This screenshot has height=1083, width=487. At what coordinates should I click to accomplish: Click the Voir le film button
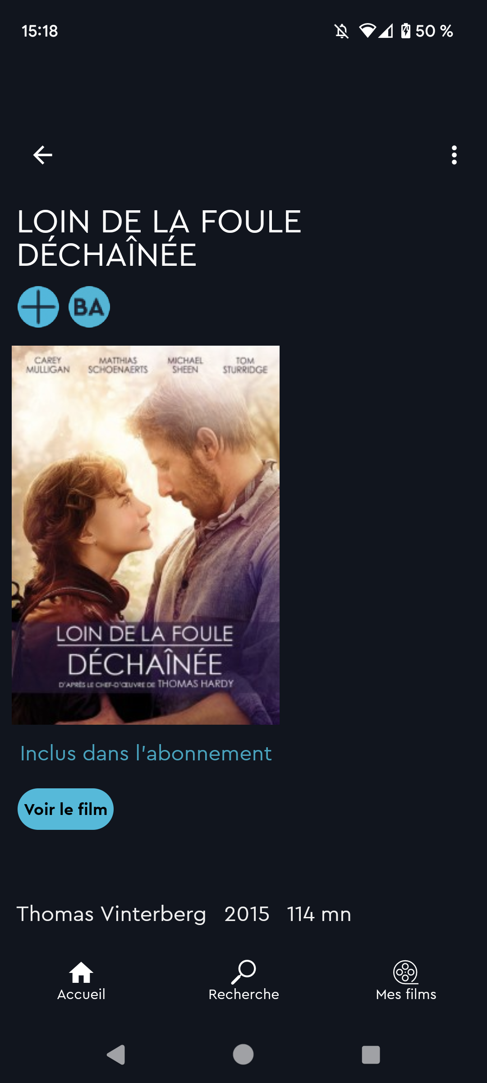pyautogui.click(x=65, y=809)
